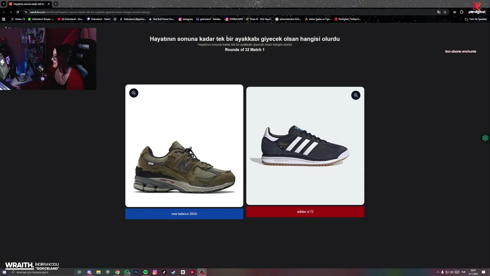This screenshot has width=490, height=276.
Task: Open the Instagram bookmark
Action: click(186, 19)
